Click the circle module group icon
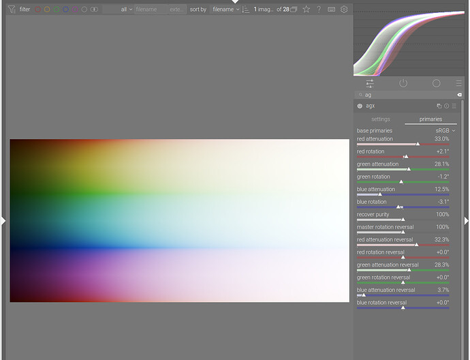This screenshot has width=470, height=360. pyautogui.click(x=437, y=83)
